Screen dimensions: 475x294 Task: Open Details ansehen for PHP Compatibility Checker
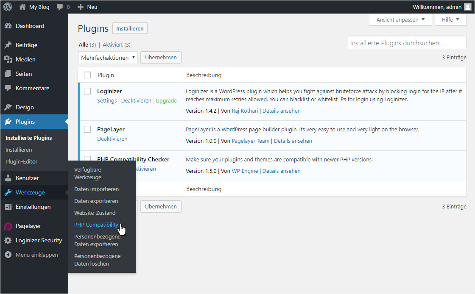pyautogui.click(x=282, y=171)
